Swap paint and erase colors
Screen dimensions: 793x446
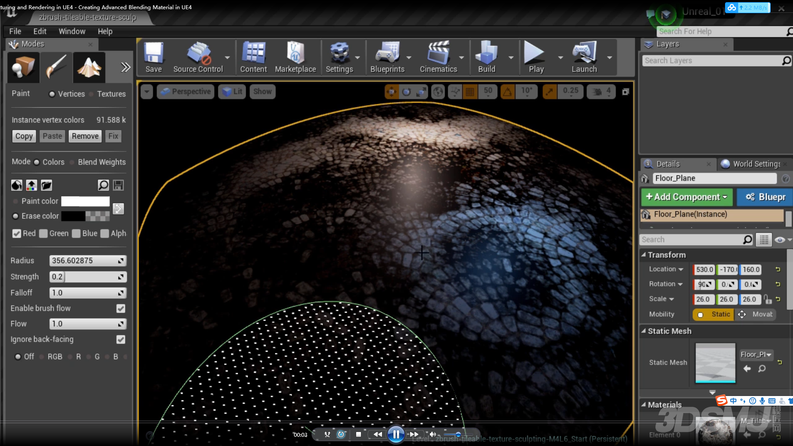118,209
